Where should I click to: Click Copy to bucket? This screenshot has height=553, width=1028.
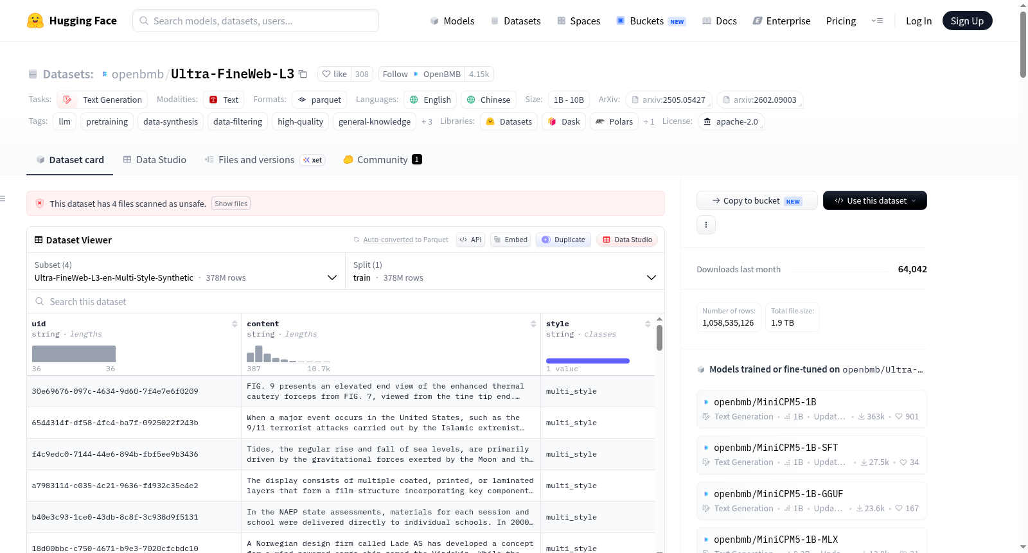(757, 200)
